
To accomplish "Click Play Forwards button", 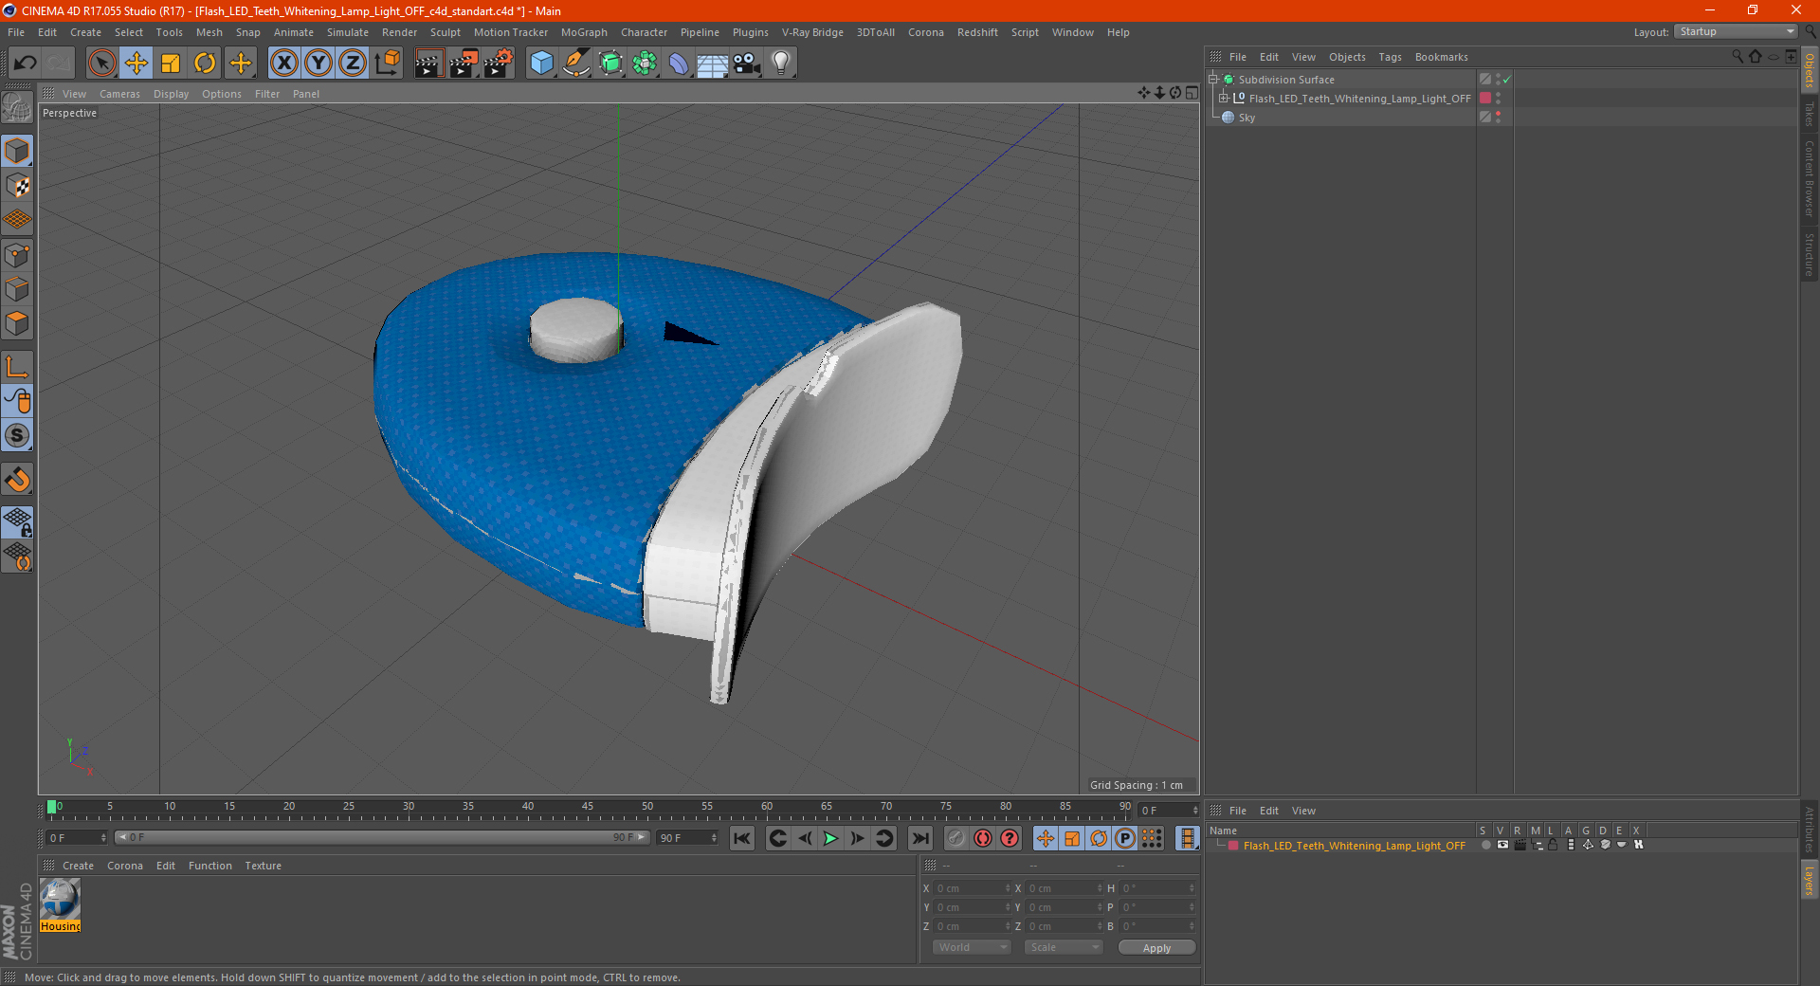I will click(x=830, y=838).
